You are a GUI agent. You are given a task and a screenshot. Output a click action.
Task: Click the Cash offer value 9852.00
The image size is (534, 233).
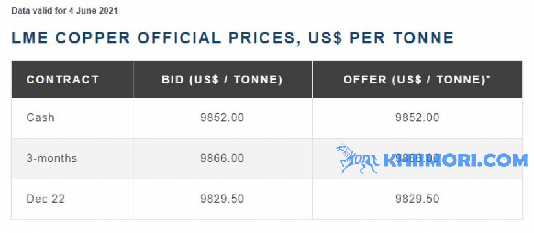coord(417,118)
